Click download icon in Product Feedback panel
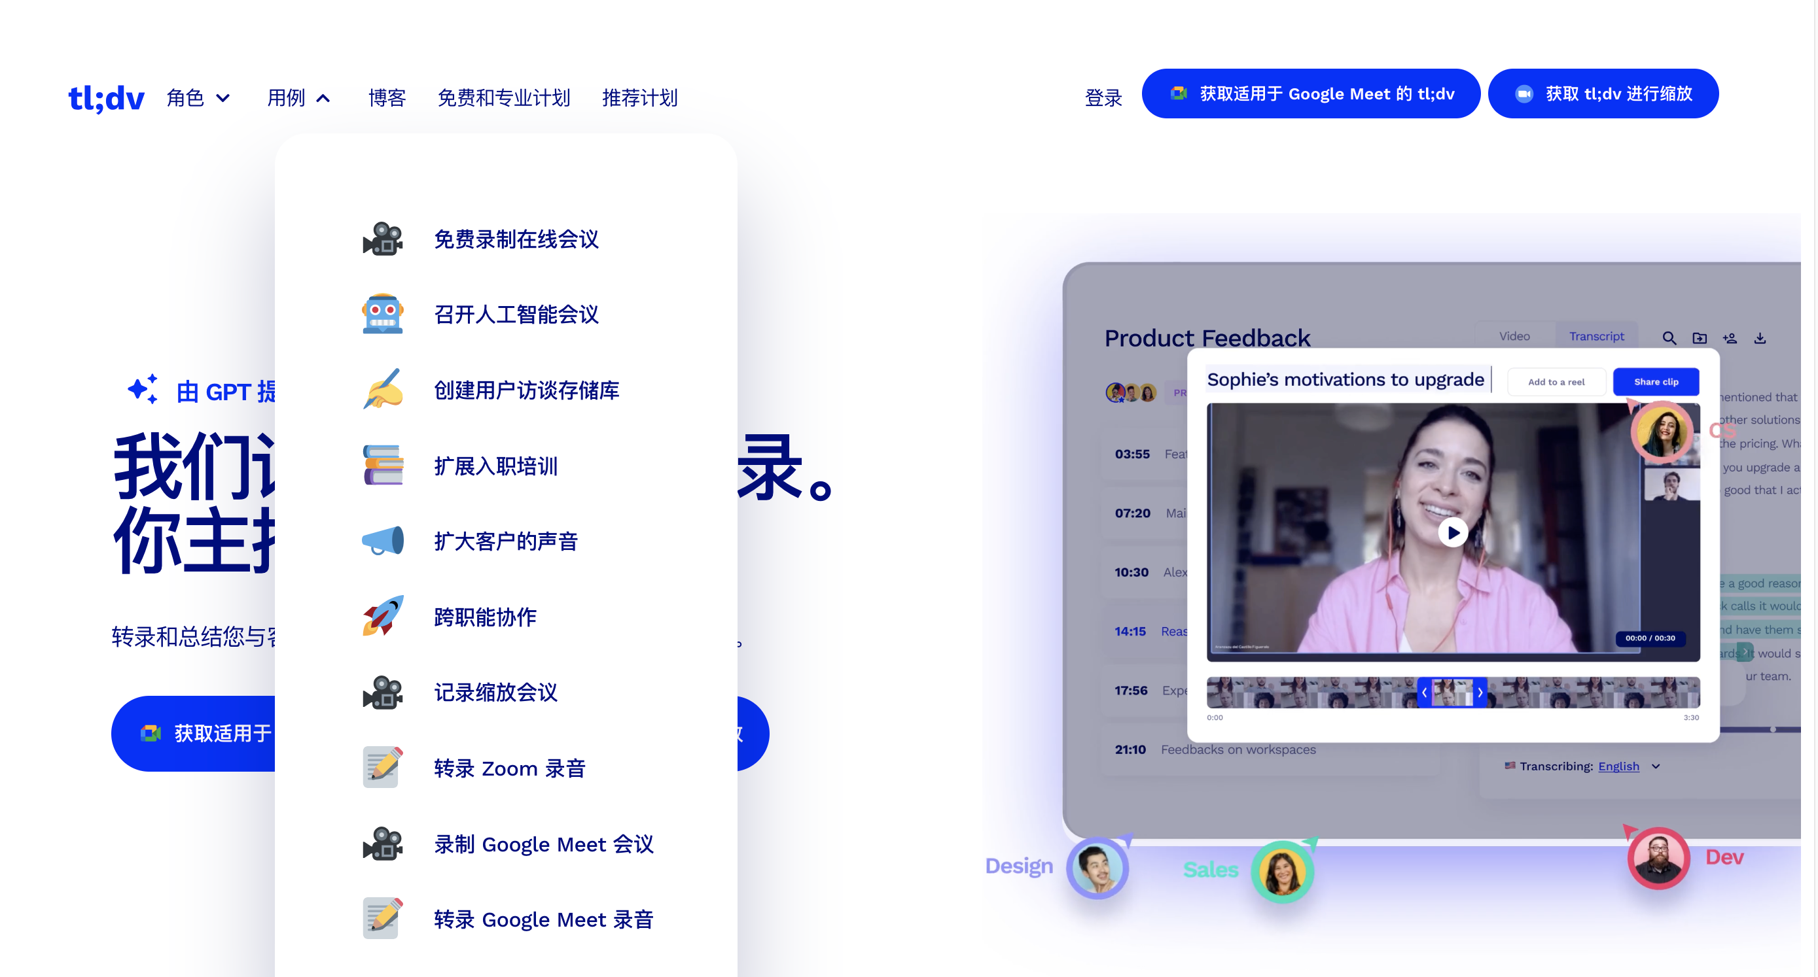The image size is (1818, 977). [1760, 338]
